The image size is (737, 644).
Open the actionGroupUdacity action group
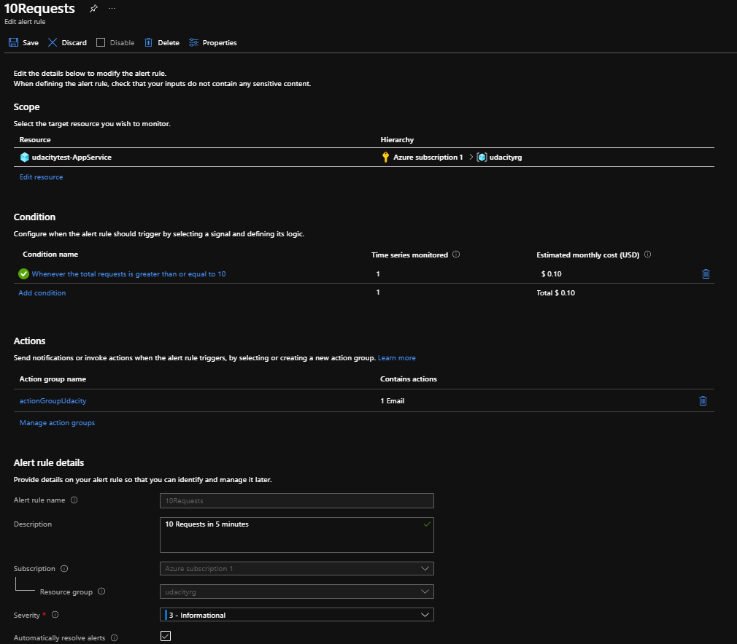(x=53, y=400)
